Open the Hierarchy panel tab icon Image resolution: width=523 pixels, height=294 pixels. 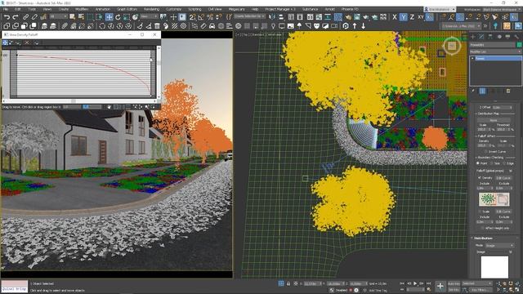(490, 37)
